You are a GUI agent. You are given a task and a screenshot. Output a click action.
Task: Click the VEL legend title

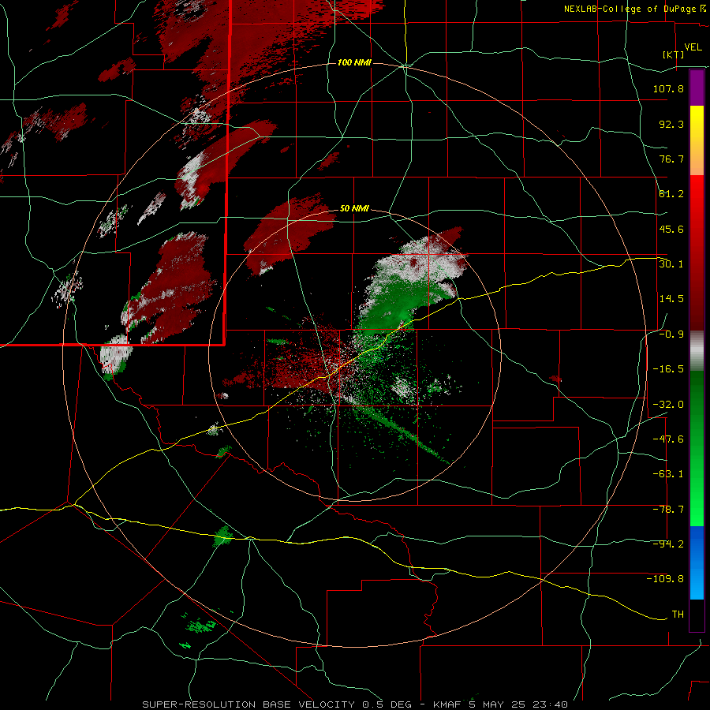coord(693,47)
